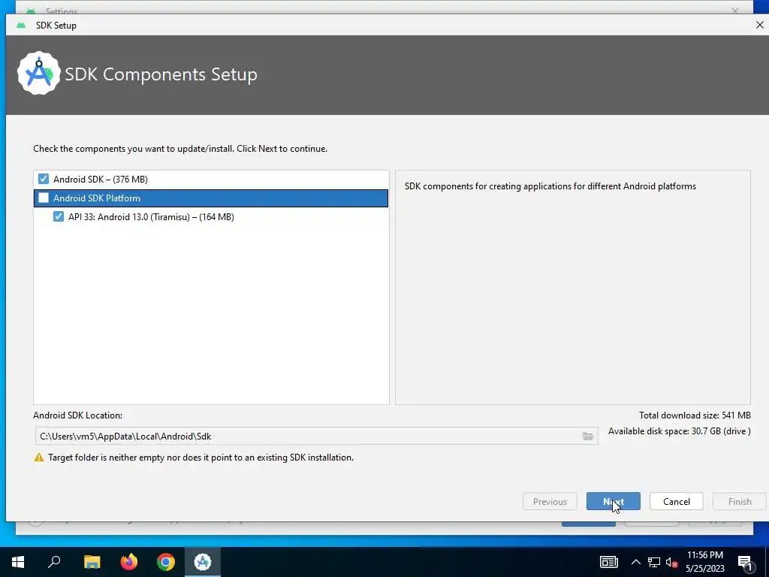Click the Available disk space: 30.7 GB text

[x=679, y=431]
